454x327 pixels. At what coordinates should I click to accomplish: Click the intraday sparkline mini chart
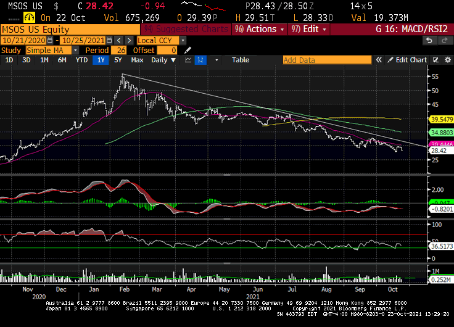pyautogui.click(x=203, y=6)
